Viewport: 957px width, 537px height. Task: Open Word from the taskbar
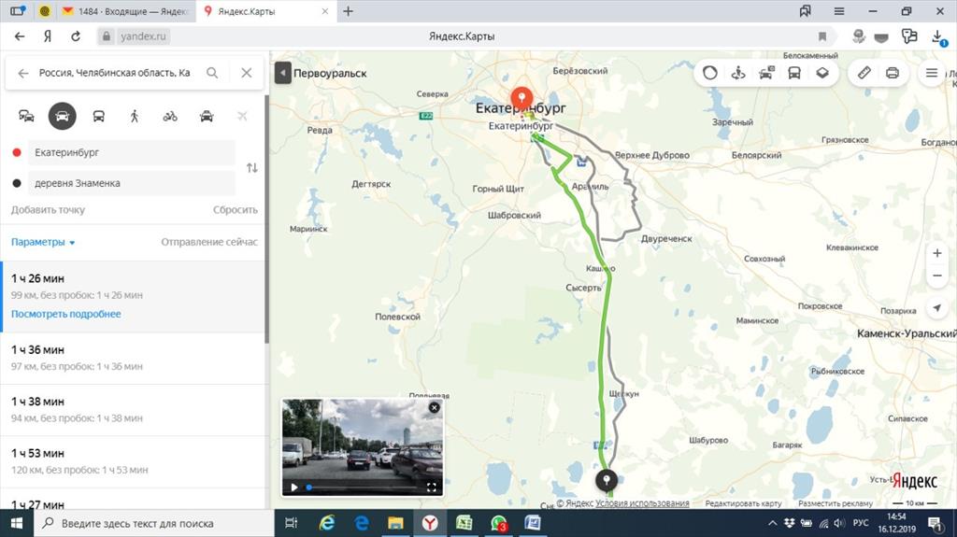coord(533,523)
